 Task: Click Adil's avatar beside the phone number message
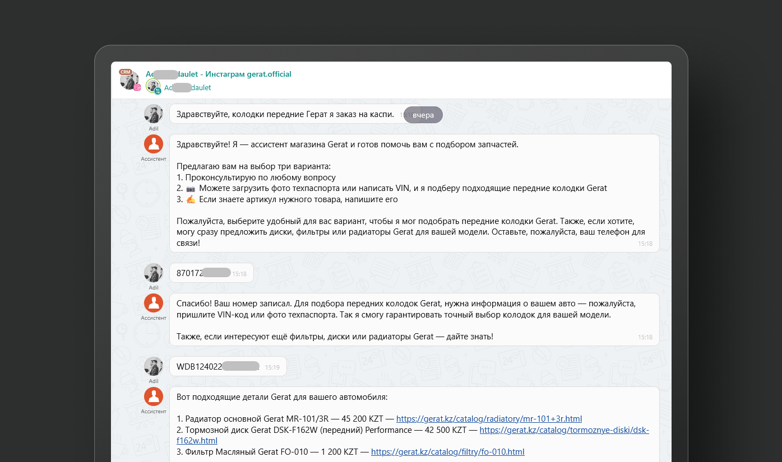point(154,273)
